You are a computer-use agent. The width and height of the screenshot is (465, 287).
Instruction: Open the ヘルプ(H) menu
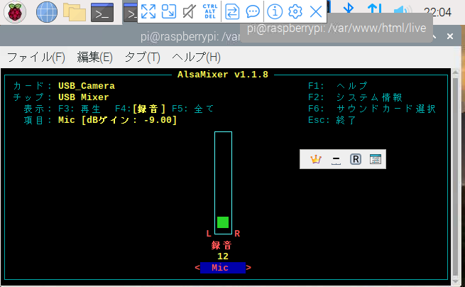[x=197, y=57]
